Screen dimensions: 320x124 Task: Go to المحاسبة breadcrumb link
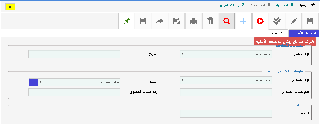click(x=282, y=5)
